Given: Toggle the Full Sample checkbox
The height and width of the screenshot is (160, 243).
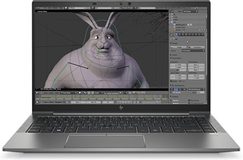Looking at the screenshot, I should [171, 92].
